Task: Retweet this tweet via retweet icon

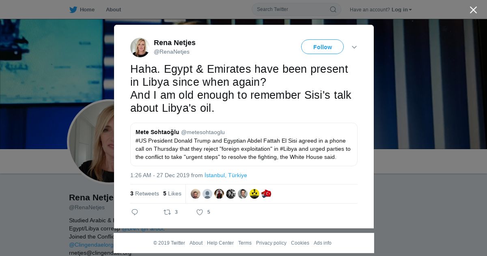Action: (167, 212)
